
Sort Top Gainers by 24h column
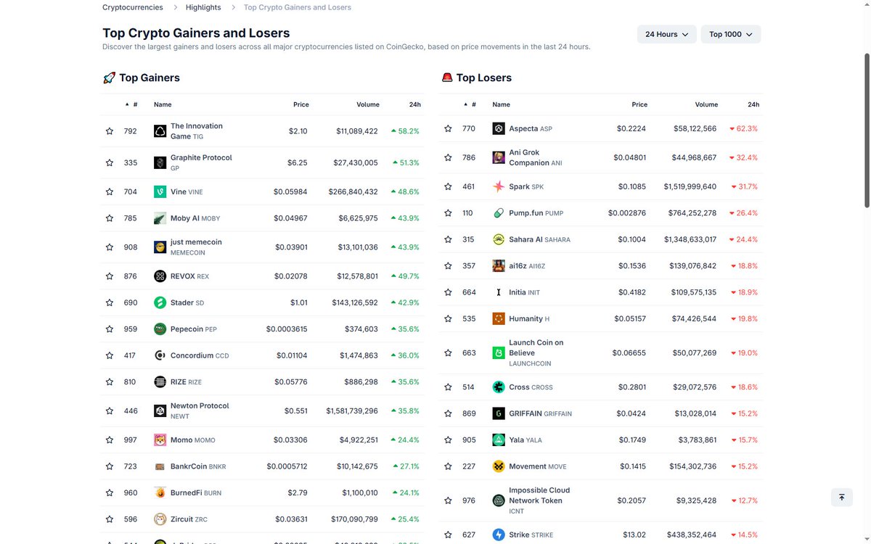click(x=414, y=104)
